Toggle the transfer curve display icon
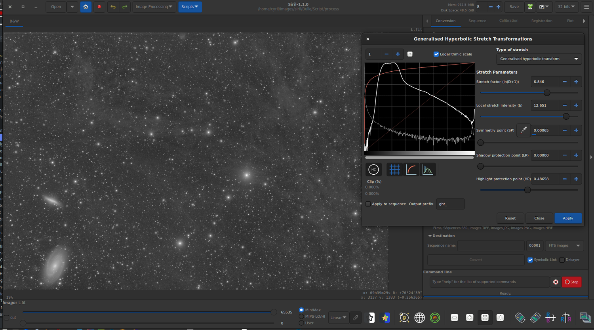 pyautogui.click(x=411, y=170)
